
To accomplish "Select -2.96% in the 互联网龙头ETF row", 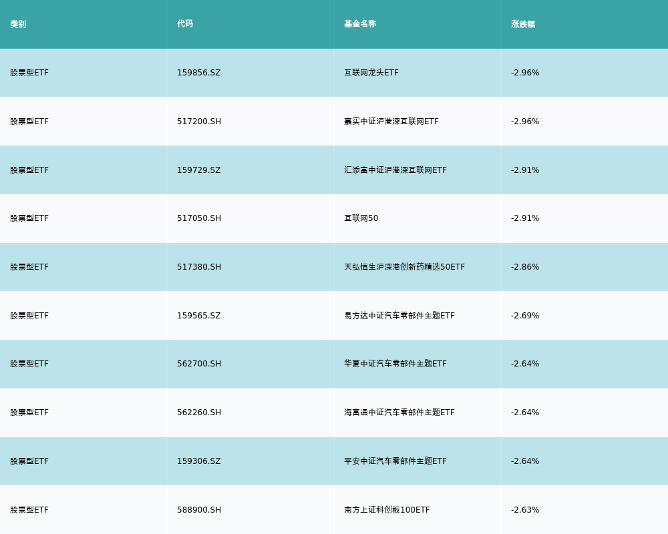I will point(525,73).
